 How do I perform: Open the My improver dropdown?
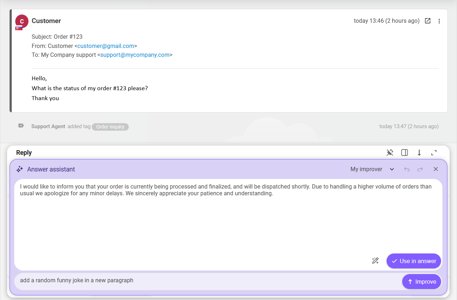(372, 169)
